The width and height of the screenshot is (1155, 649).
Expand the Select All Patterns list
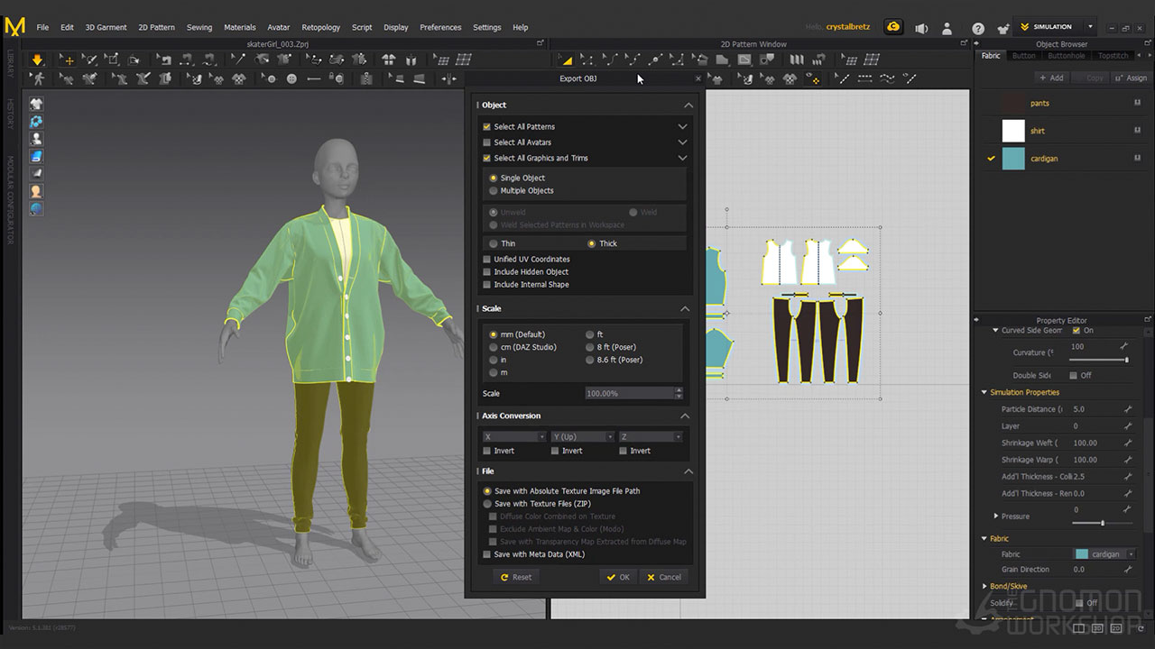[x=682, y=127]
